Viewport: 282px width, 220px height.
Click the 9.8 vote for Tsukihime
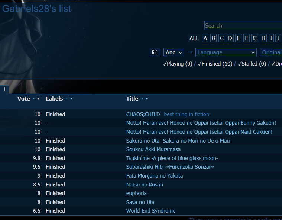[37, 158]
